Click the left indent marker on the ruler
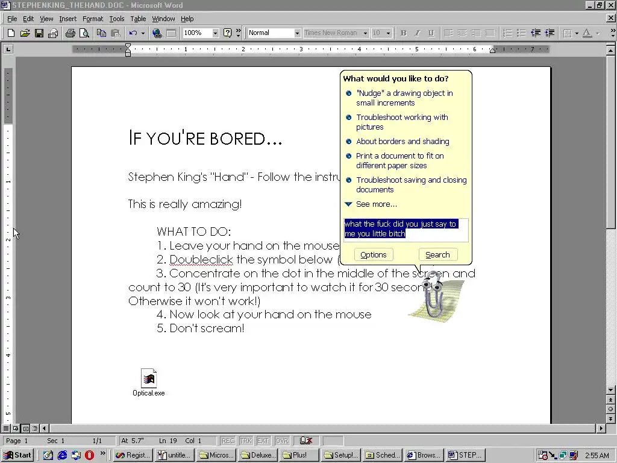The image size is (617, 463). tap(128, 54)
